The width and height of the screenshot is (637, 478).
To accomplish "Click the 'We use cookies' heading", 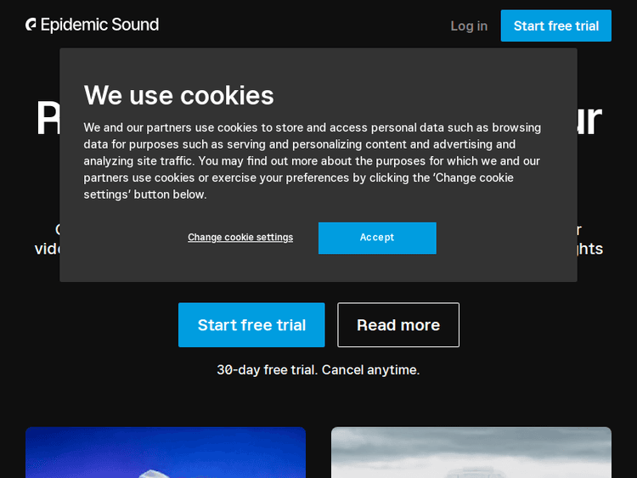I will click(178, 95).
